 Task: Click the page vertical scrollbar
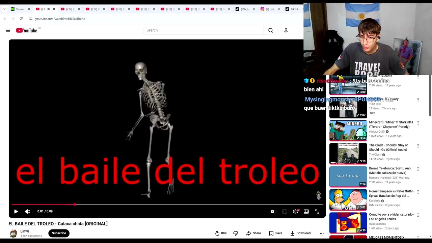430,96
